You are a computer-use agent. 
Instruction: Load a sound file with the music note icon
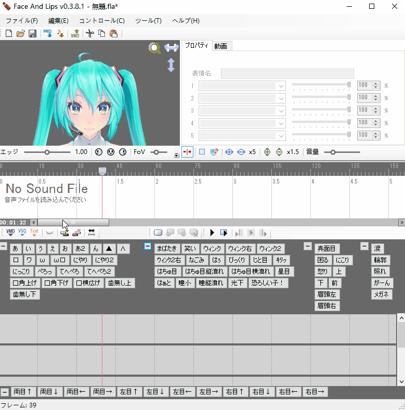[60, 33]
